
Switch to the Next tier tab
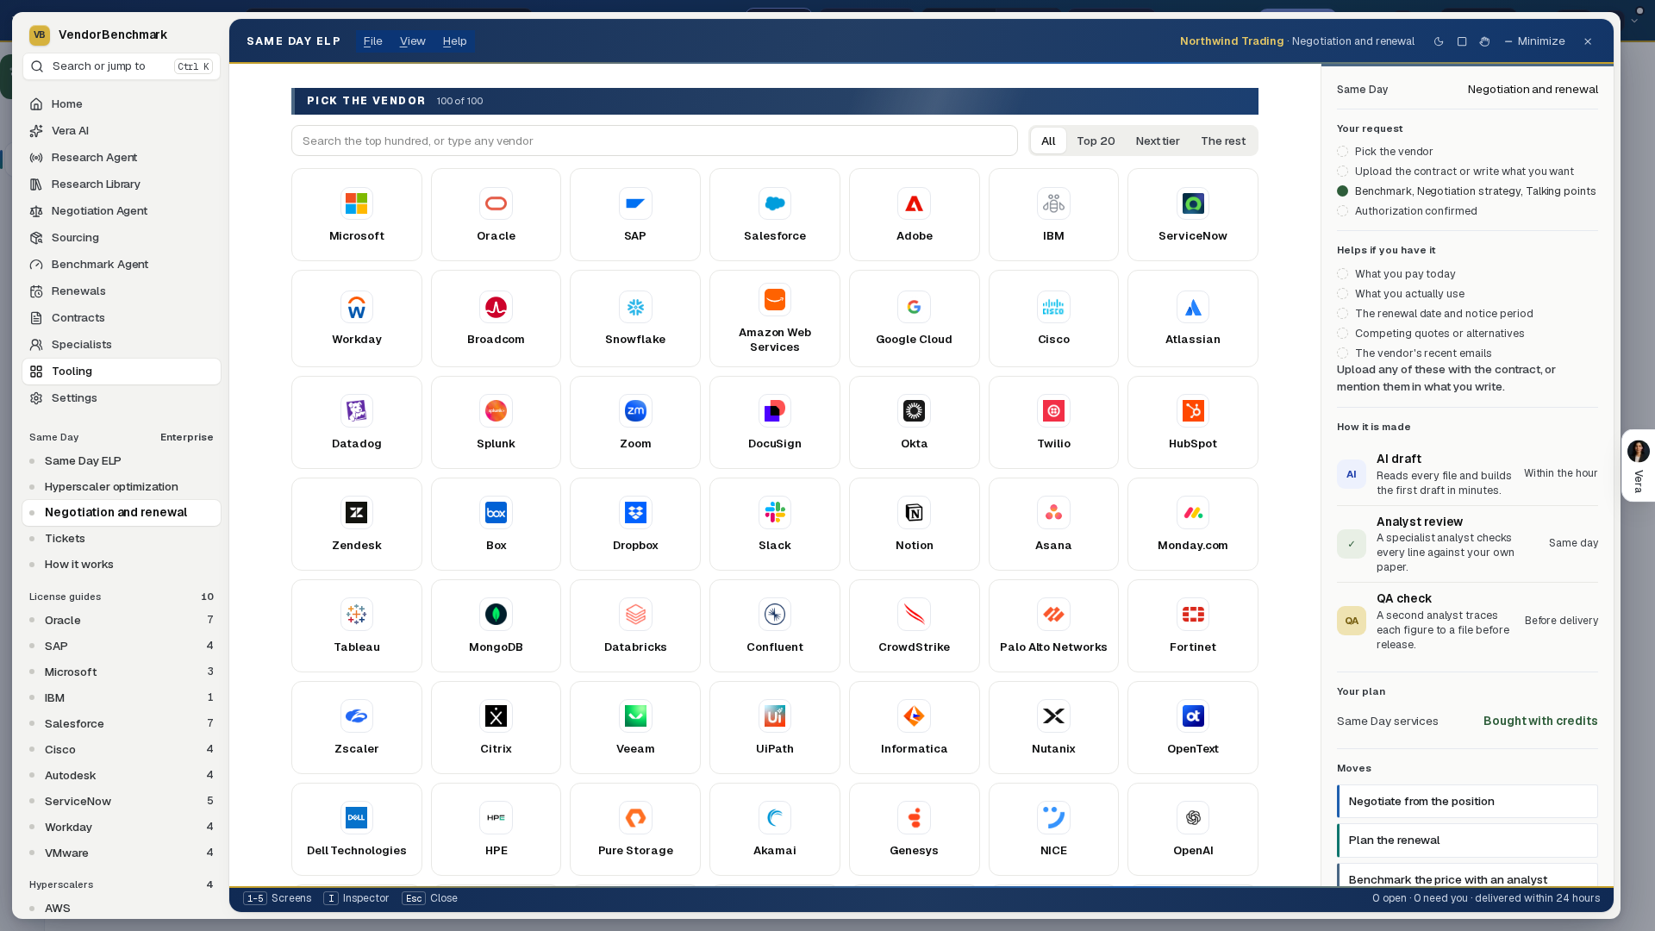click(x=1158, y=141)
